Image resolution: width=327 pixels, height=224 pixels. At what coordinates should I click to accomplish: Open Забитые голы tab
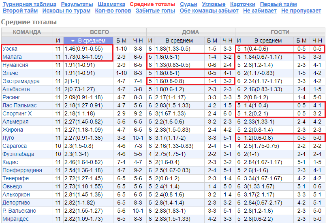coord(155,11)
